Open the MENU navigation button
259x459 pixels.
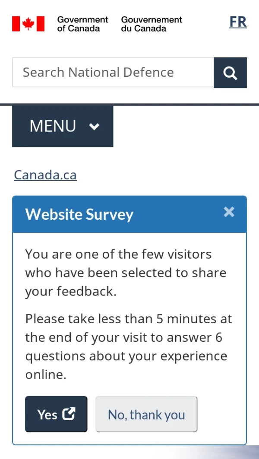click(x=63, y=126)
